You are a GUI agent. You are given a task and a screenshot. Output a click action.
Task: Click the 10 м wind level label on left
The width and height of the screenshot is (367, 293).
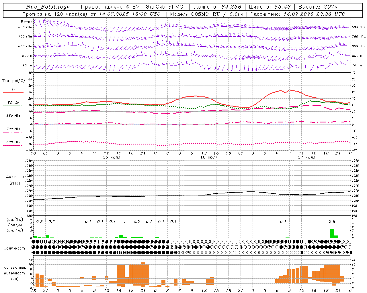28,66
